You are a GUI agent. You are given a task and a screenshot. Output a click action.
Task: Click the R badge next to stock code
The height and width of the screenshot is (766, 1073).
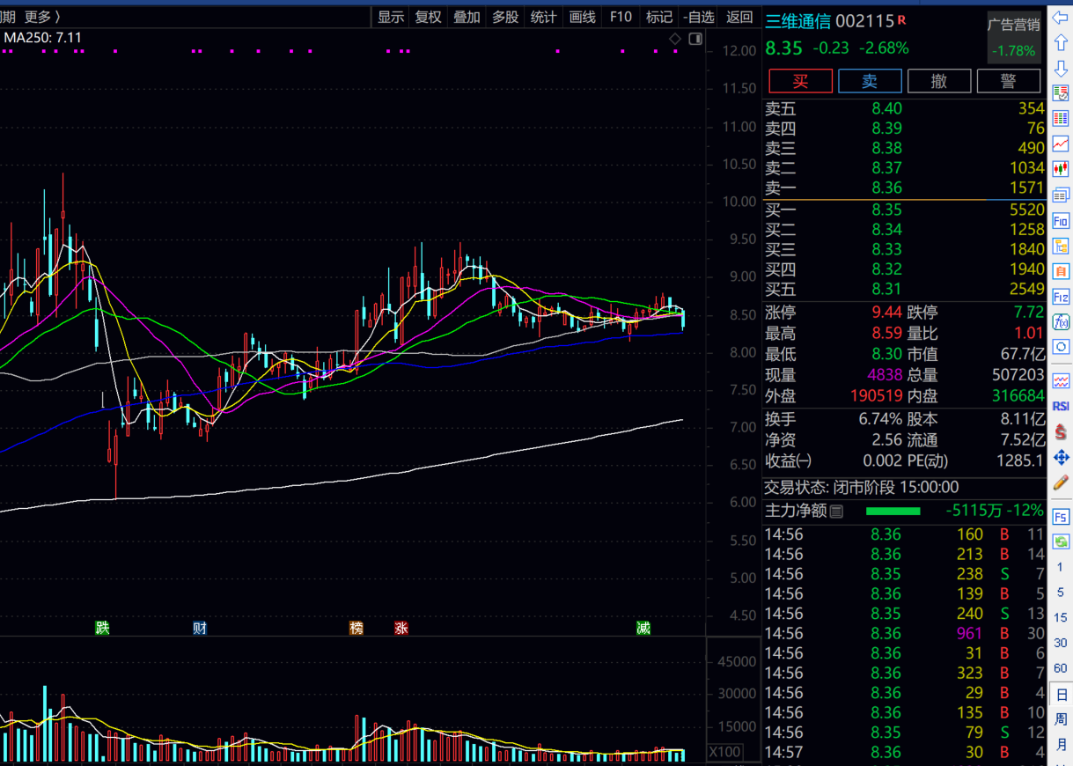(x=901, y=19)
